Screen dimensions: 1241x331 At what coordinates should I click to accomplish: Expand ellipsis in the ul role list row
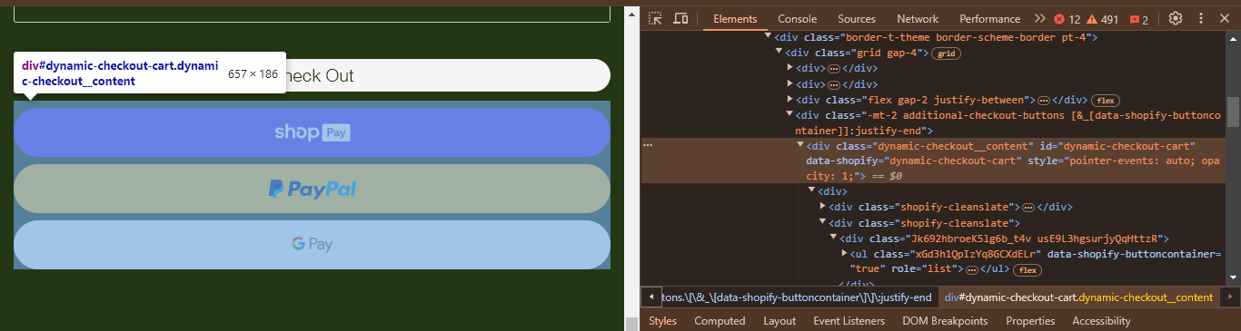point(971,269)
